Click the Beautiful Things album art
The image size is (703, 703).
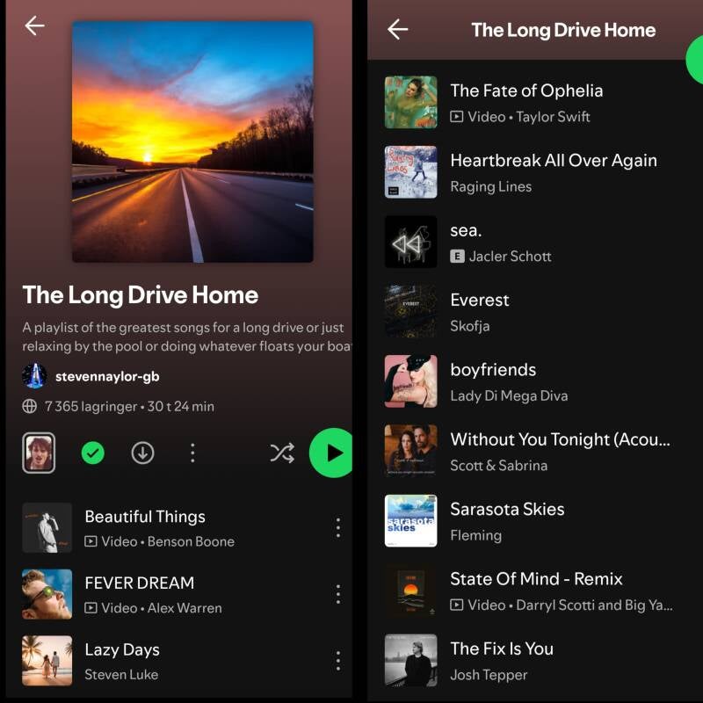coord(47,528)
